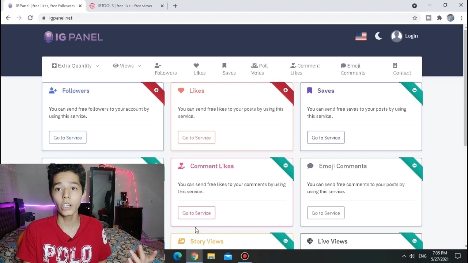
Task: Expand the Views dropdown menu
Action: coord(127,66)
